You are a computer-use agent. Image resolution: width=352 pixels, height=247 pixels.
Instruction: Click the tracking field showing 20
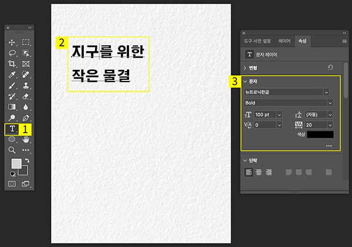(316, 125)
